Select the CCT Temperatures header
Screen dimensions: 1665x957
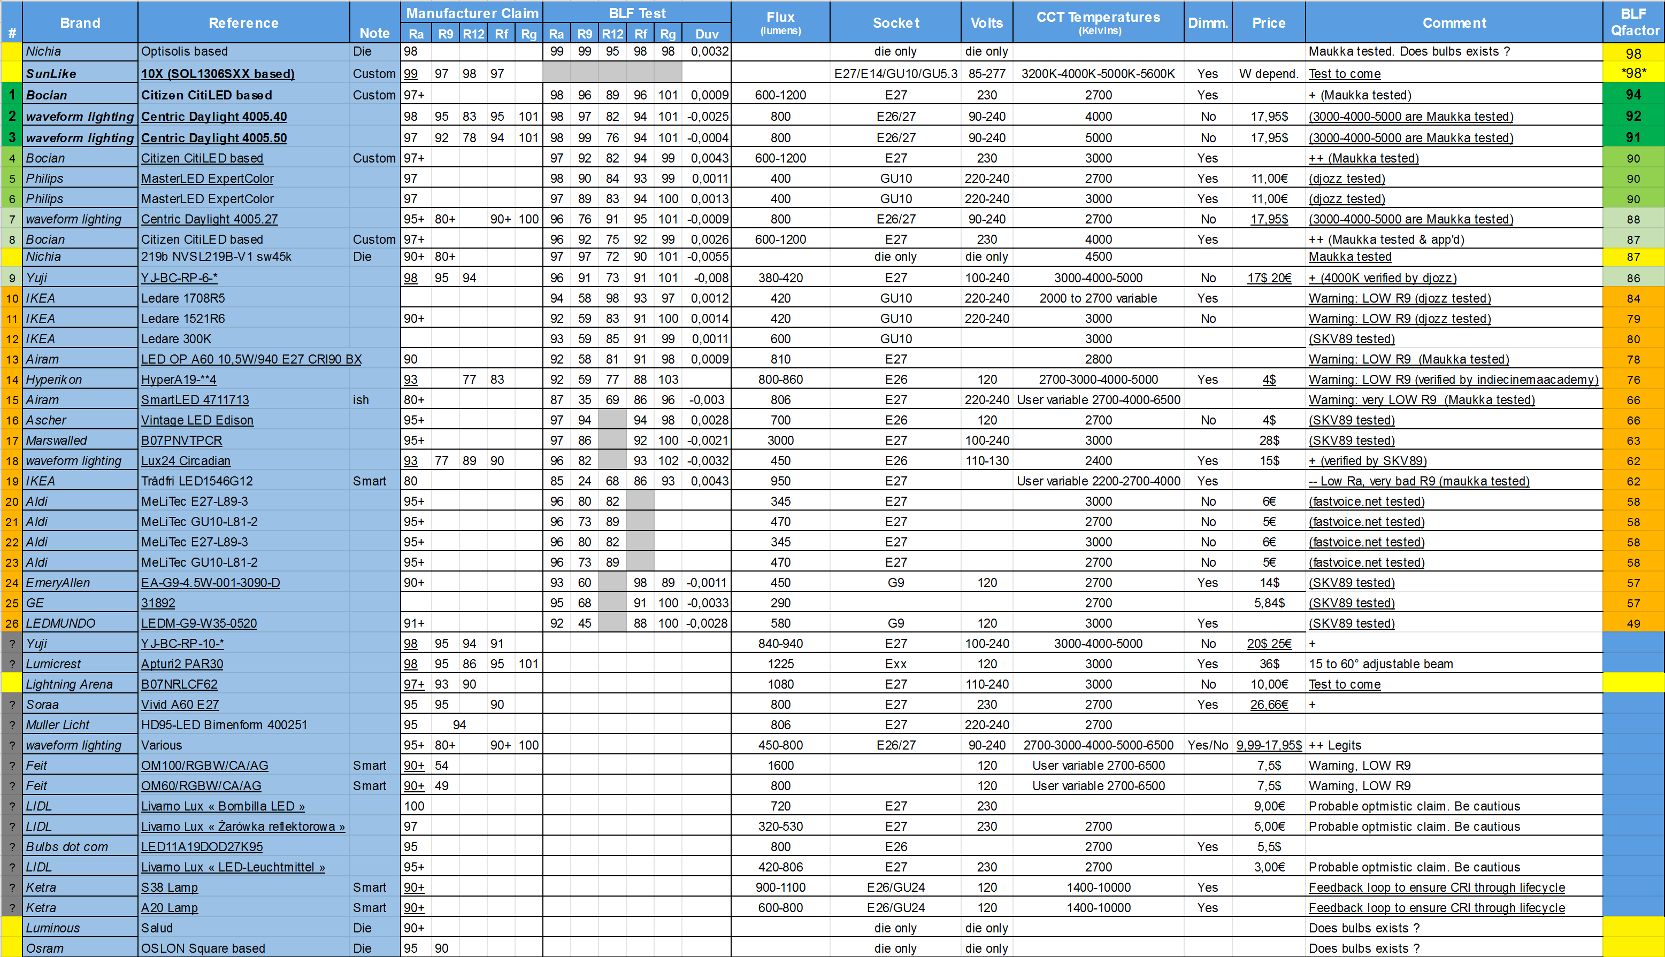[1099, 22]
